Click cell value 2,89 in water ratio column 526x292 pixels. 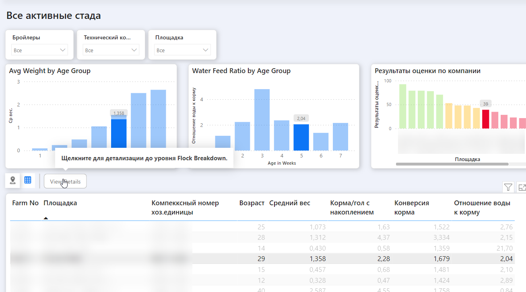click(x=507, y=280)
